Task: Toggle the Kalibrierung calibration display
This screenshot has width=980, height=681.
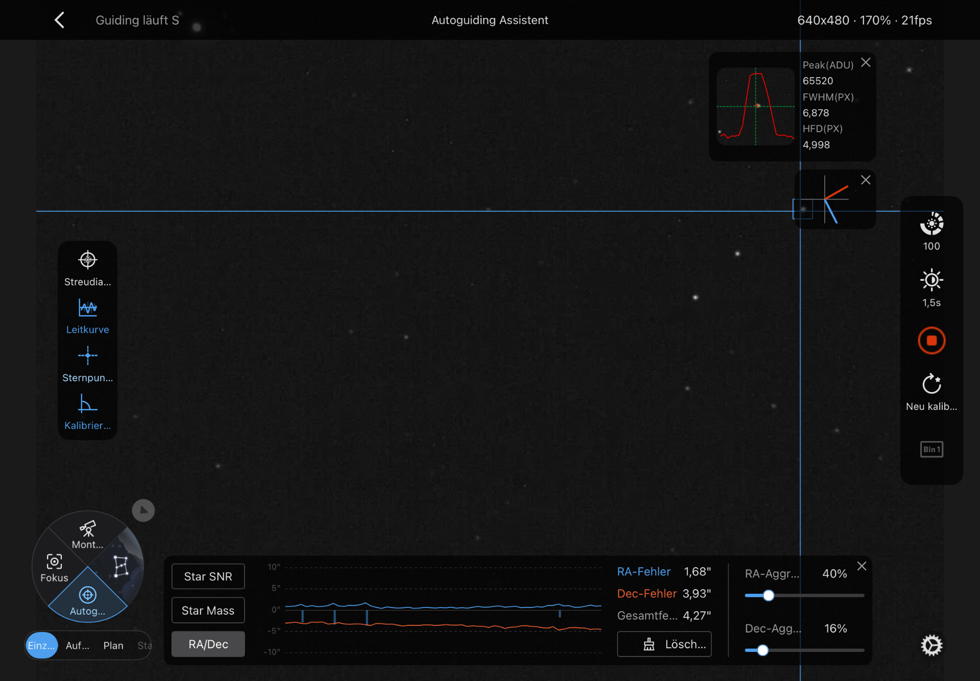Action: pyautogui.click(x=88, y=412)
